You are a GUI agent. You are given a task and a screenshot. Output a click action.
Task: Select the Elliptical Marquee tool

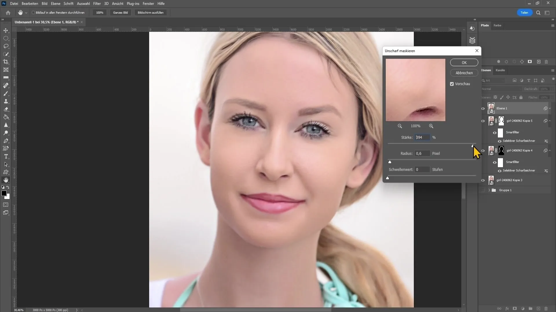point(6,38)
